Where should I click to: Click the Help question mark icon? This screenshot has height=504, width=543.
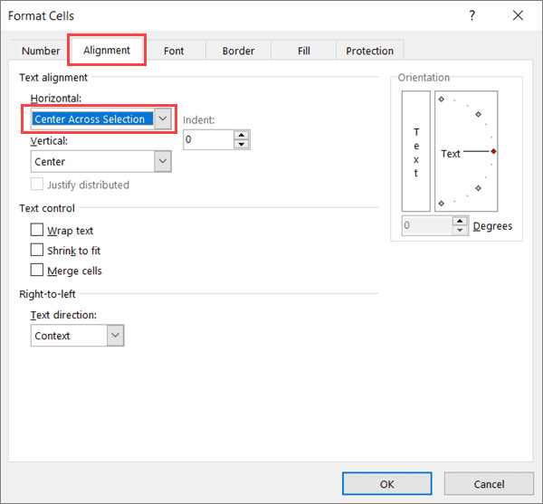(x=472, y=15)
